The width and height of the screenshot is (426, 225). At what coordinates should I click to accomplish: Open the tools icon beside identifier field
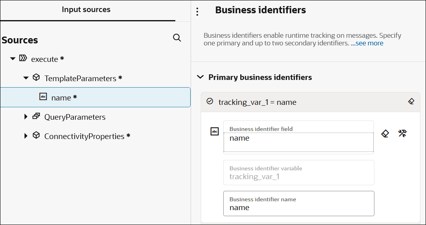(x=402, y=133)
